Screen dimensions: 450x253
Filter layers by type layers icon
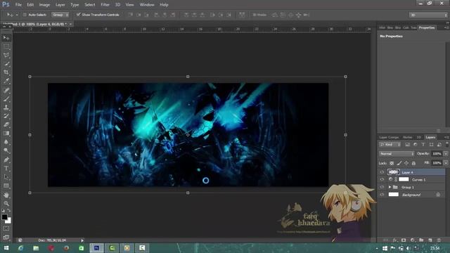(423, 145)
